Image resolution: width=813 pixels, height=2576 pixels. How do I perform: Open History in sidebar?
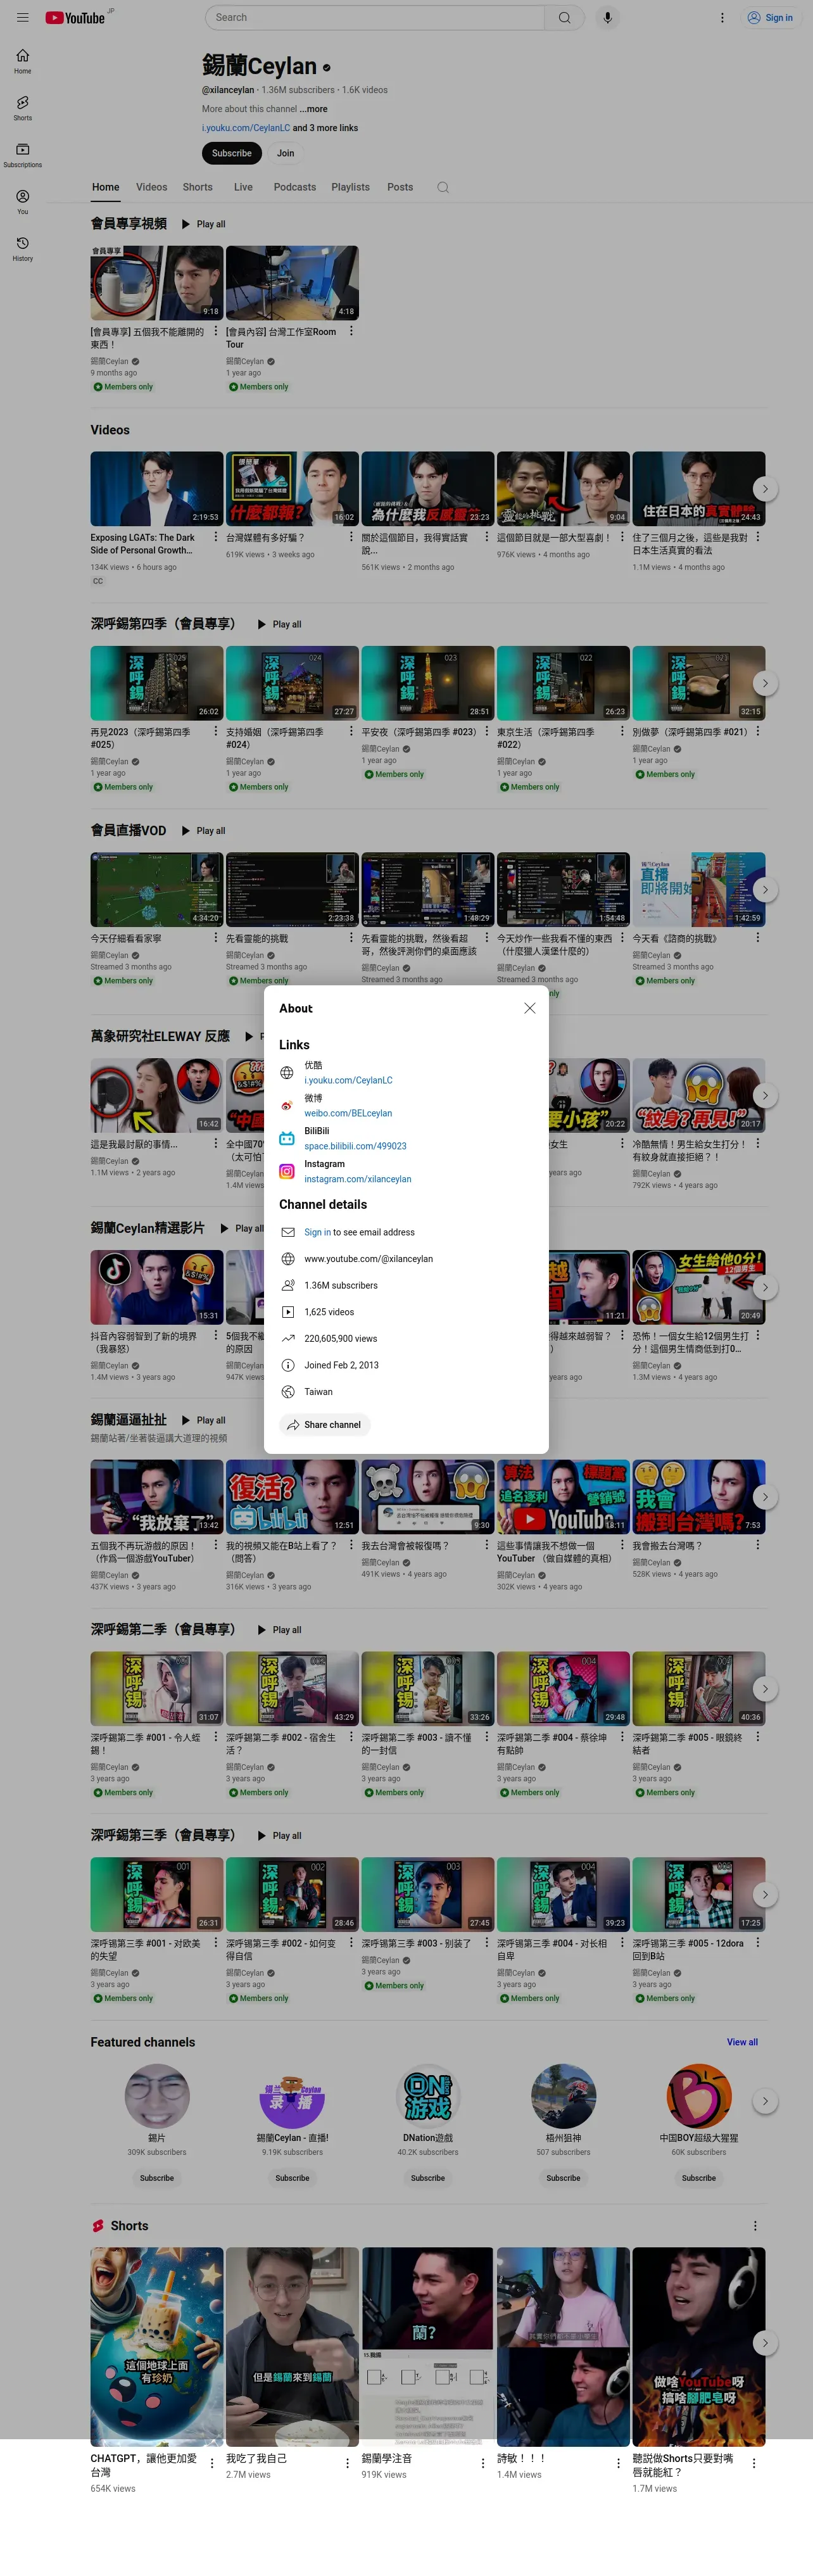point(22,249)
